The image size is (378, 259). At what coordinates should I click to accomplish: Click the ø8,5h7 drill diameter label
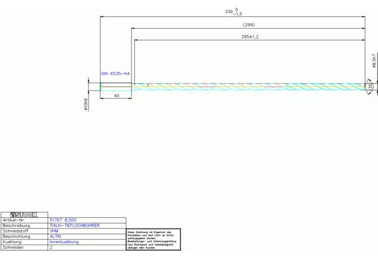[x=373, y=61]
